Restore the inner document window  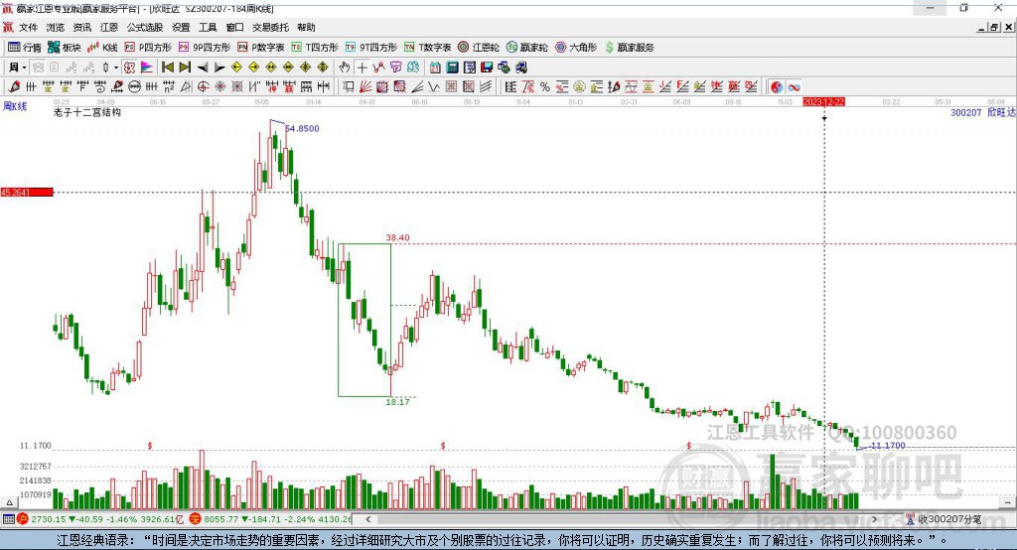(x=994, y=27)
